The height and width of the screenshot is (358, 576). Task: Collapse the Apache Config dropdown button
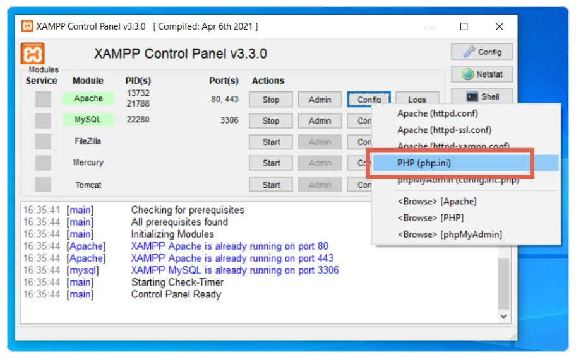[x=369, y=100]
